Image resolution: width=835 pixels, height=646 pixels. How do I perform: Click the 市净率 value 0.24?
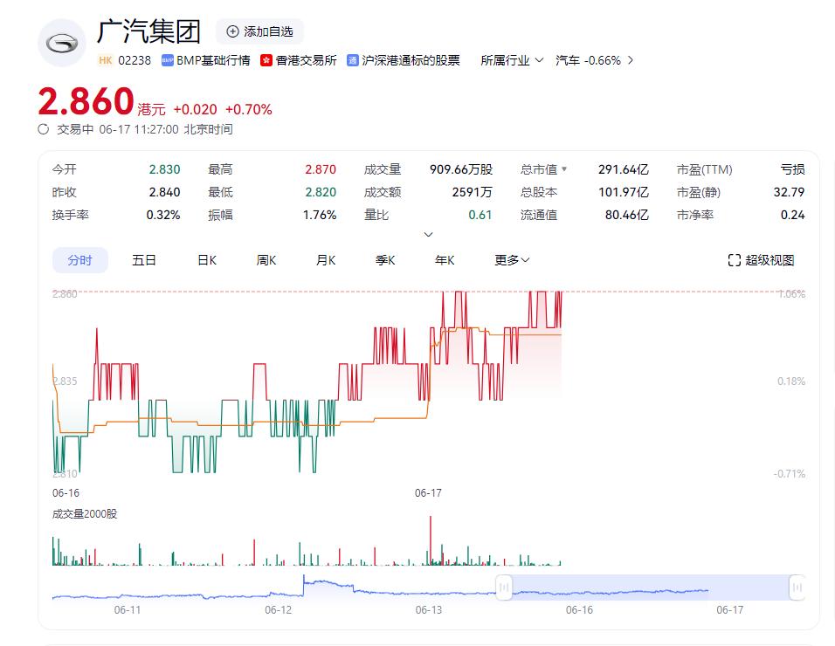coord(793,215)
